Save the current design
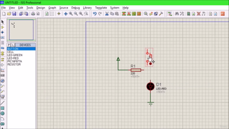The image size is (229, 129). (x=14, y=14)
